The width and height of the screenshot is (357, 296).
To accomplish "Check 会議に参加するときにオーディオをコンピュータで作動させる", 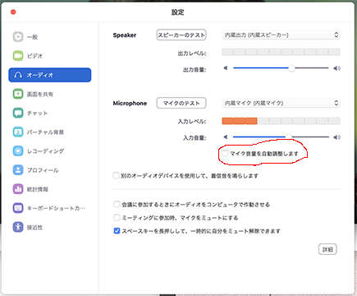I will [x=117, y=204].
